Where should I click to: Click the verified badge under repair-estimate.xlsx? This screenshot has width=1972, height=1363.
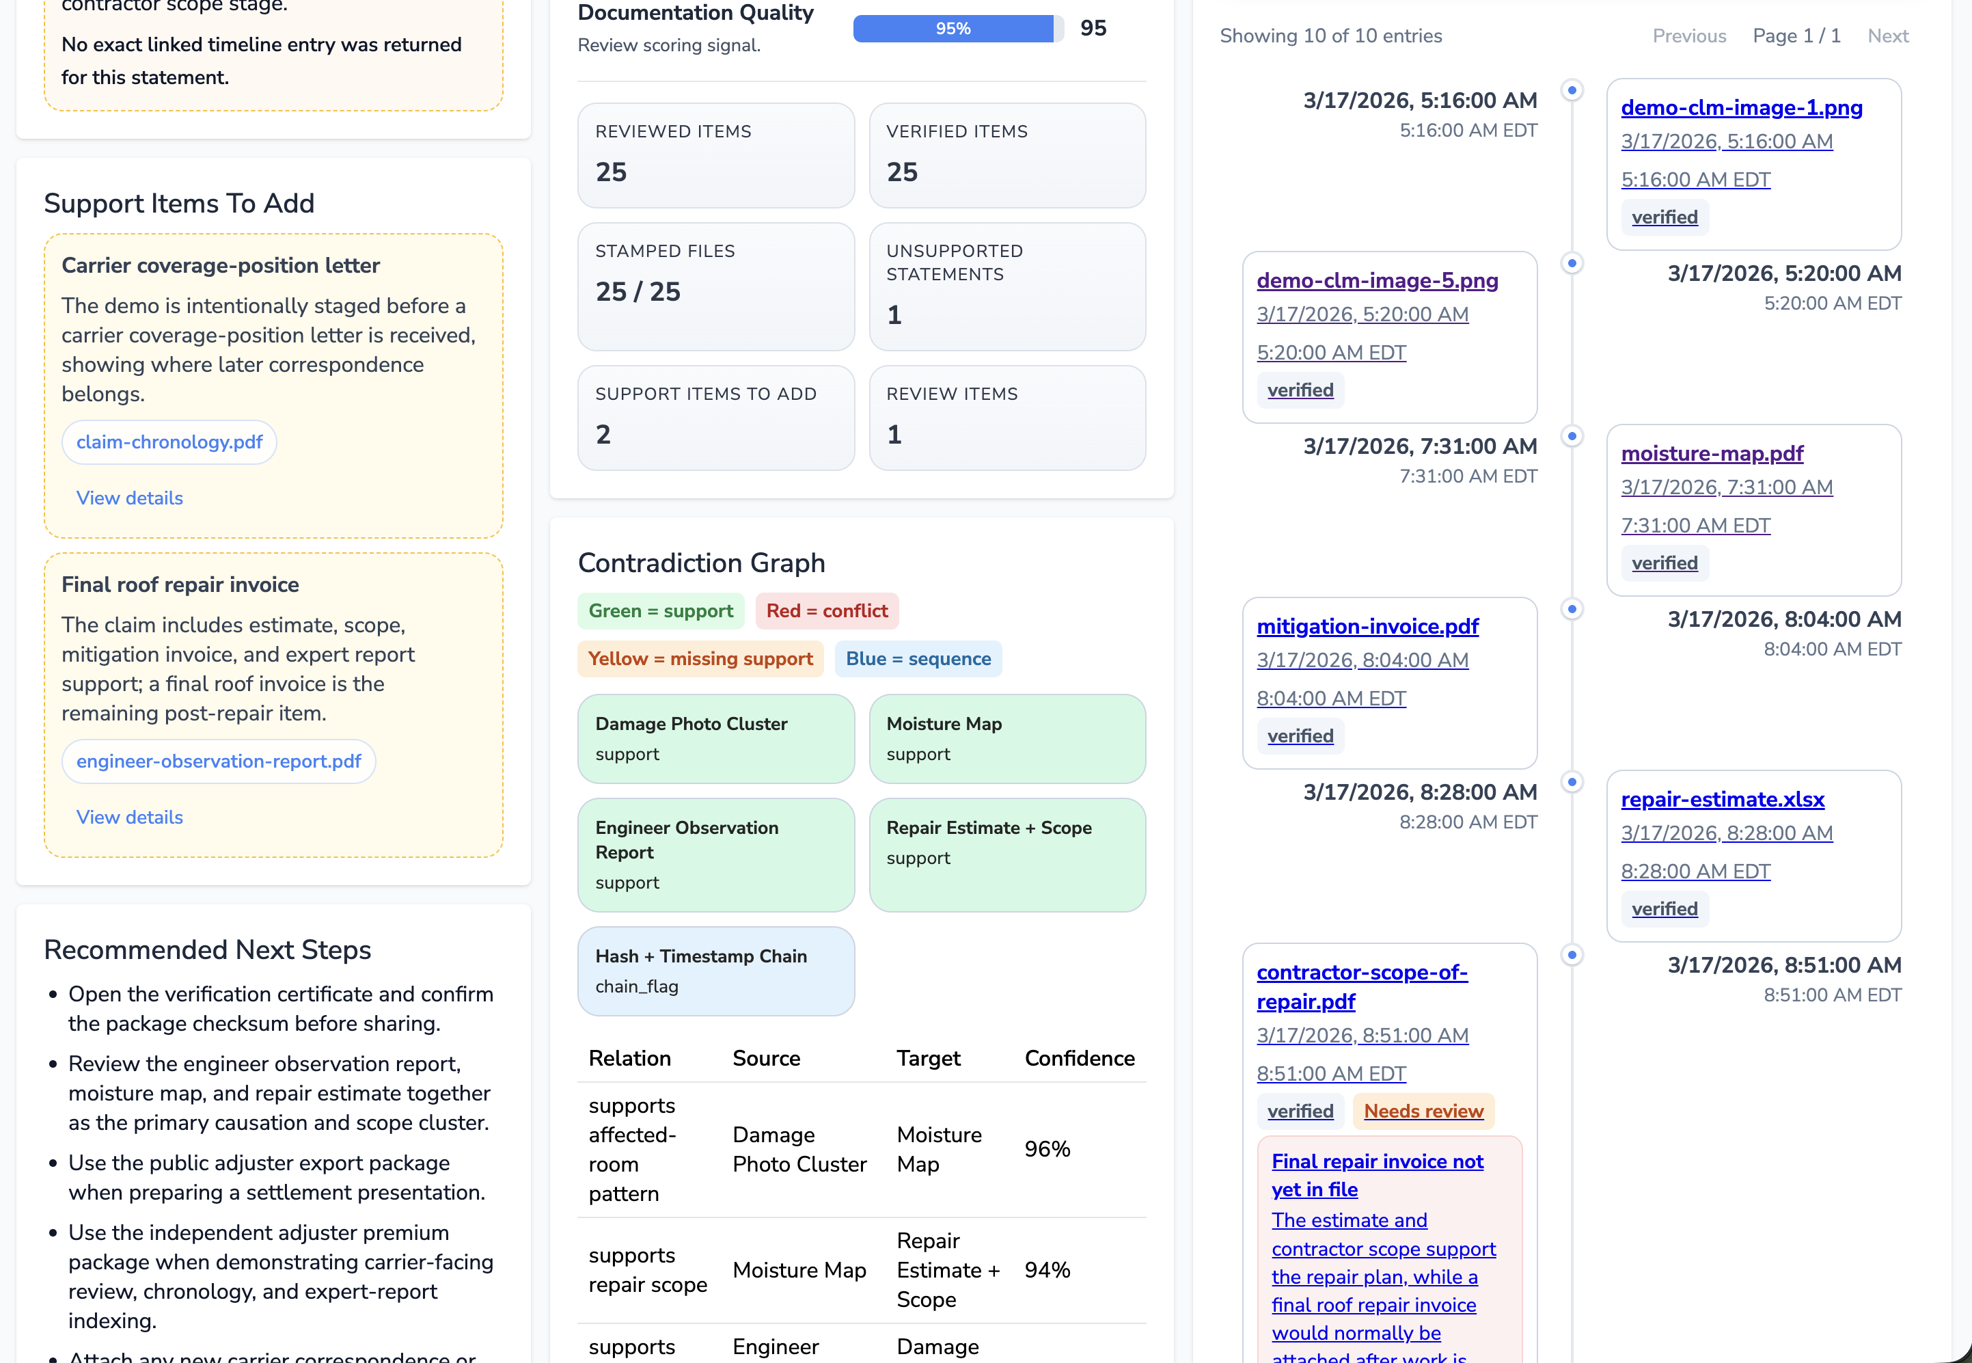coord(1664,908)
